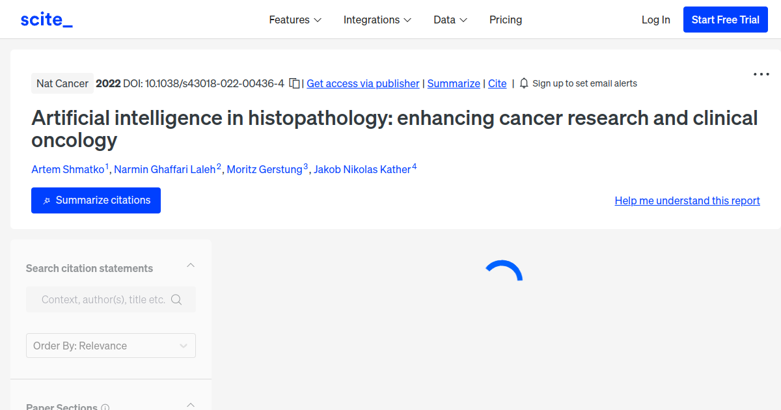Click the Start Free Trial button
Viewport: 781px width, 410px height.
[726, 20]
